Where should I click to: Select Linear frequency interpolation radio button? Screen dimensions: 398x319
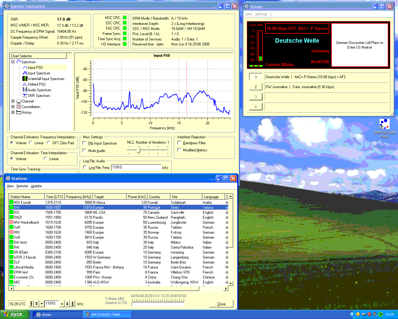coord(30,143)
